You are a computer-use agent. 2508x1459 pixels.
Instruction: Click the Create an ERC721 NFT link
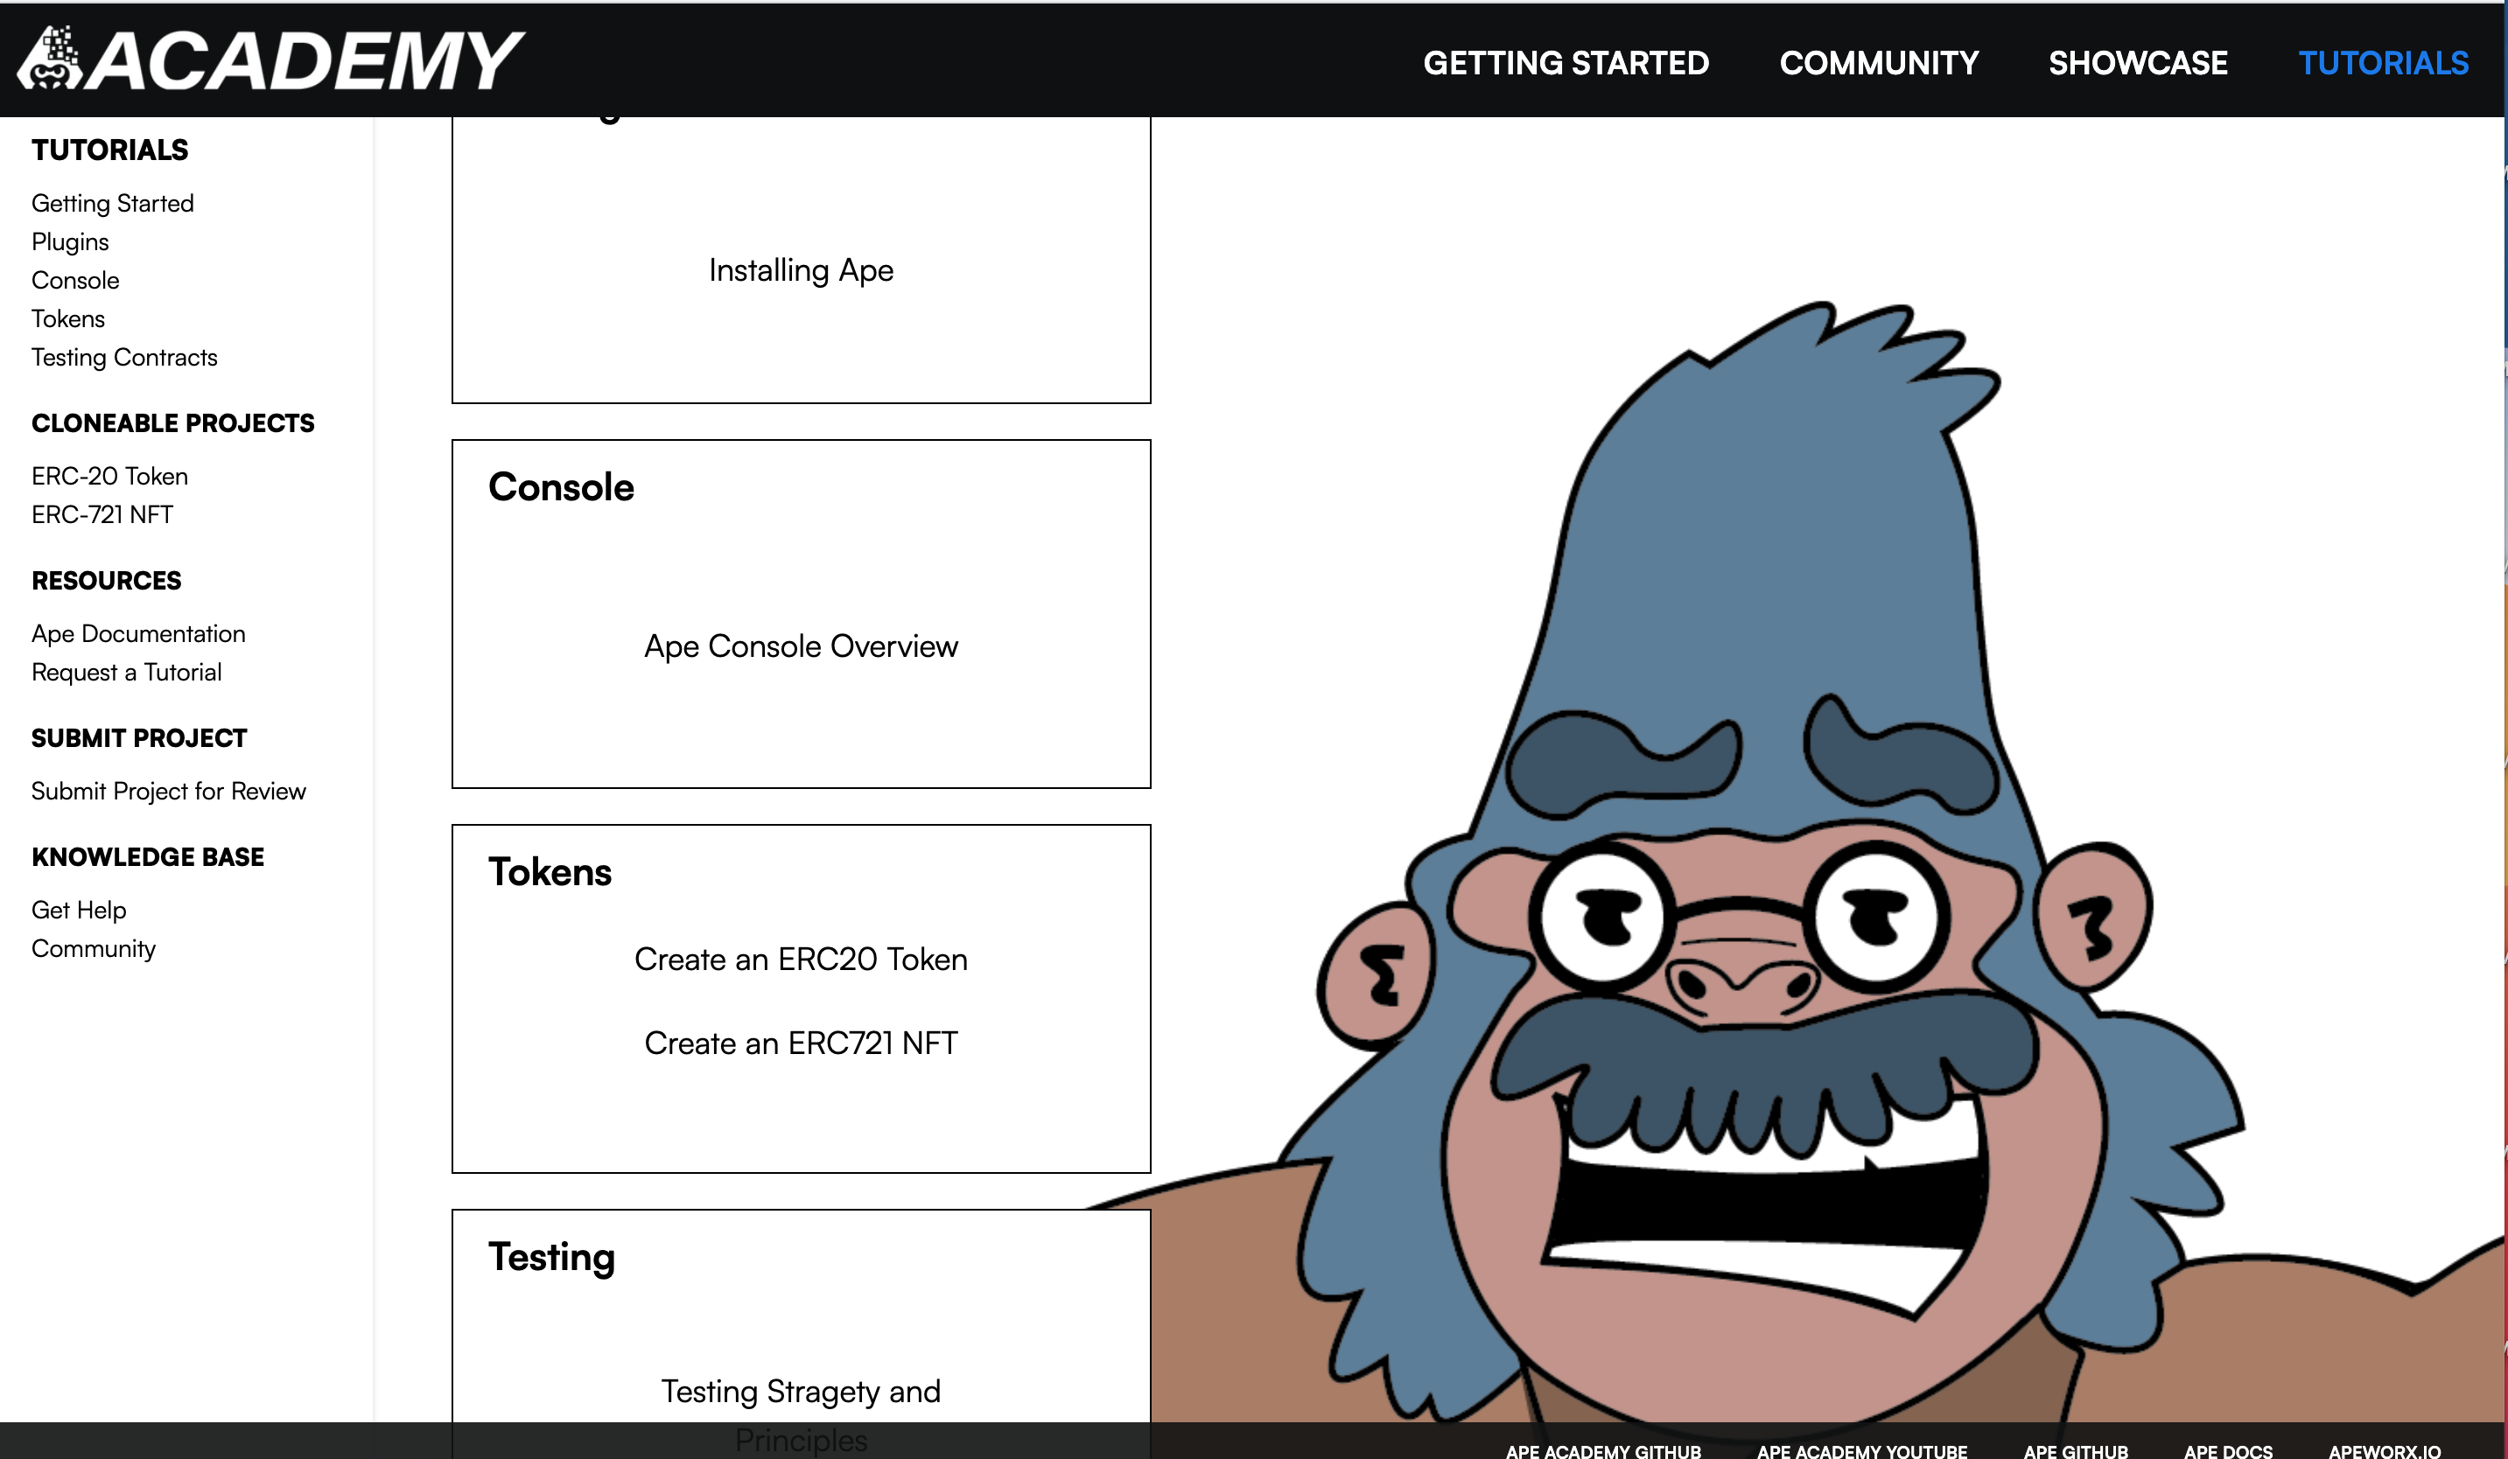pyautogui.click(x=800, y=1044)
